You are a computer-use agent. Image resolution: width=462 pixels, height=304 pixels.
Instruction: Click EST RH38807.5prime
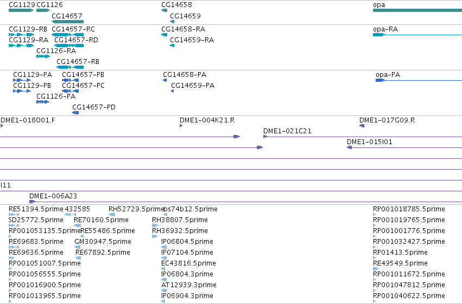pos(155,225)
